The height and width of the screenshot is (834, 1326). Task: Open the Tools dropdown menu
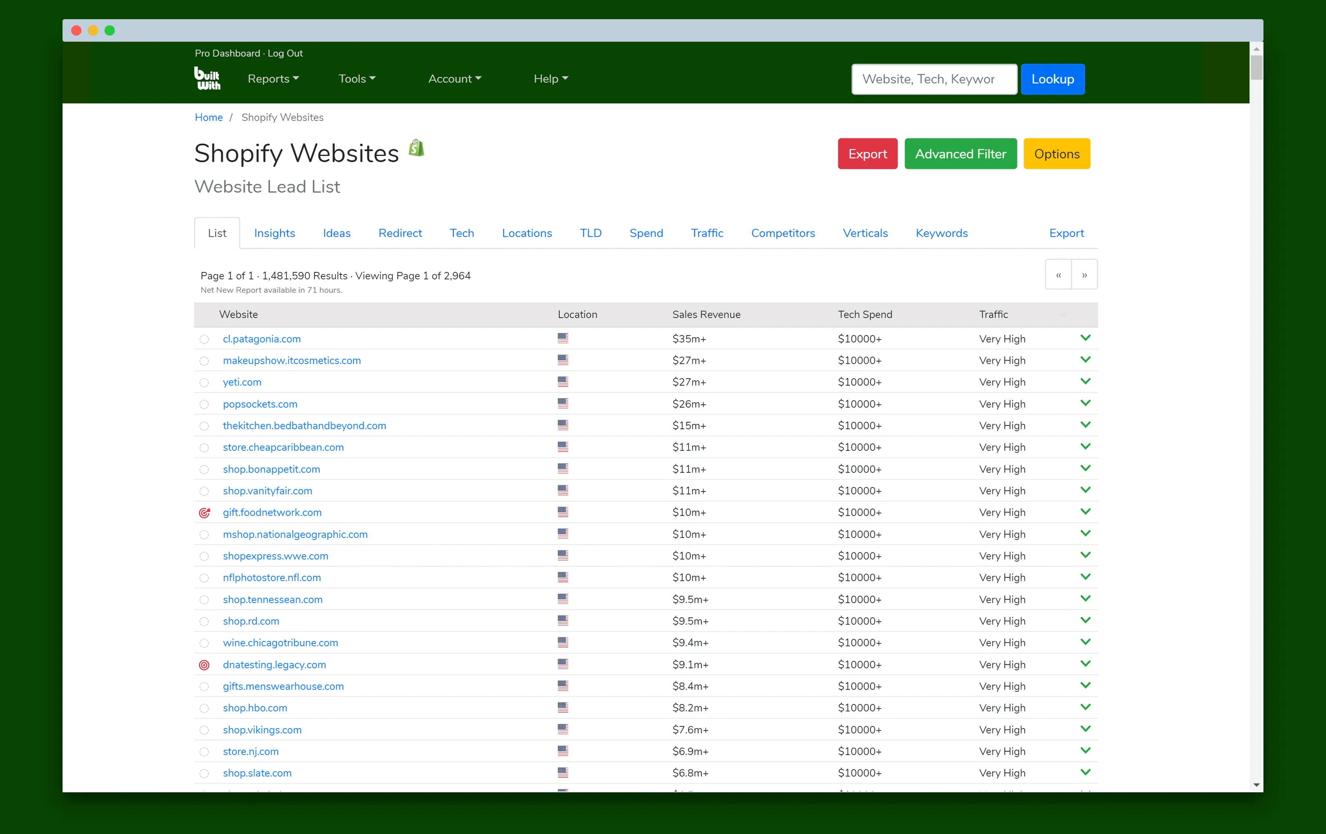(357, 79)
